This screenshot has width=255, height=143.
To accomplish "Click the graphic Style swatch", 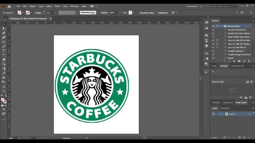I will pos(131,13).
